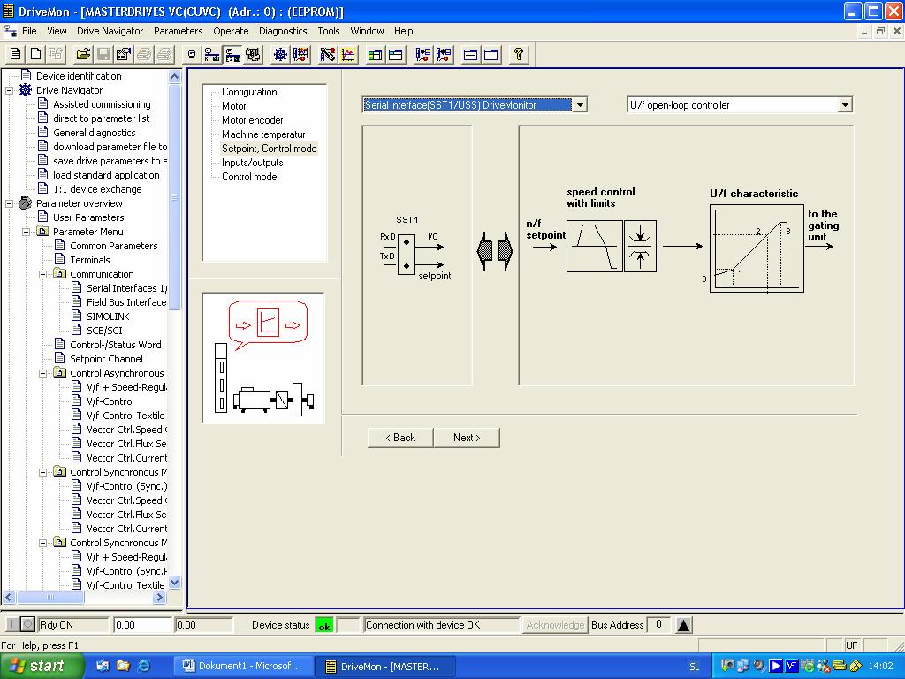Click the page icon beside SIMOLINK
905x679 pixels.
(x=76, y=316)
